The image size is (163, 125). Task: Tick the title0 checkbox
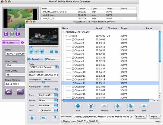click(x=70, y=36)
